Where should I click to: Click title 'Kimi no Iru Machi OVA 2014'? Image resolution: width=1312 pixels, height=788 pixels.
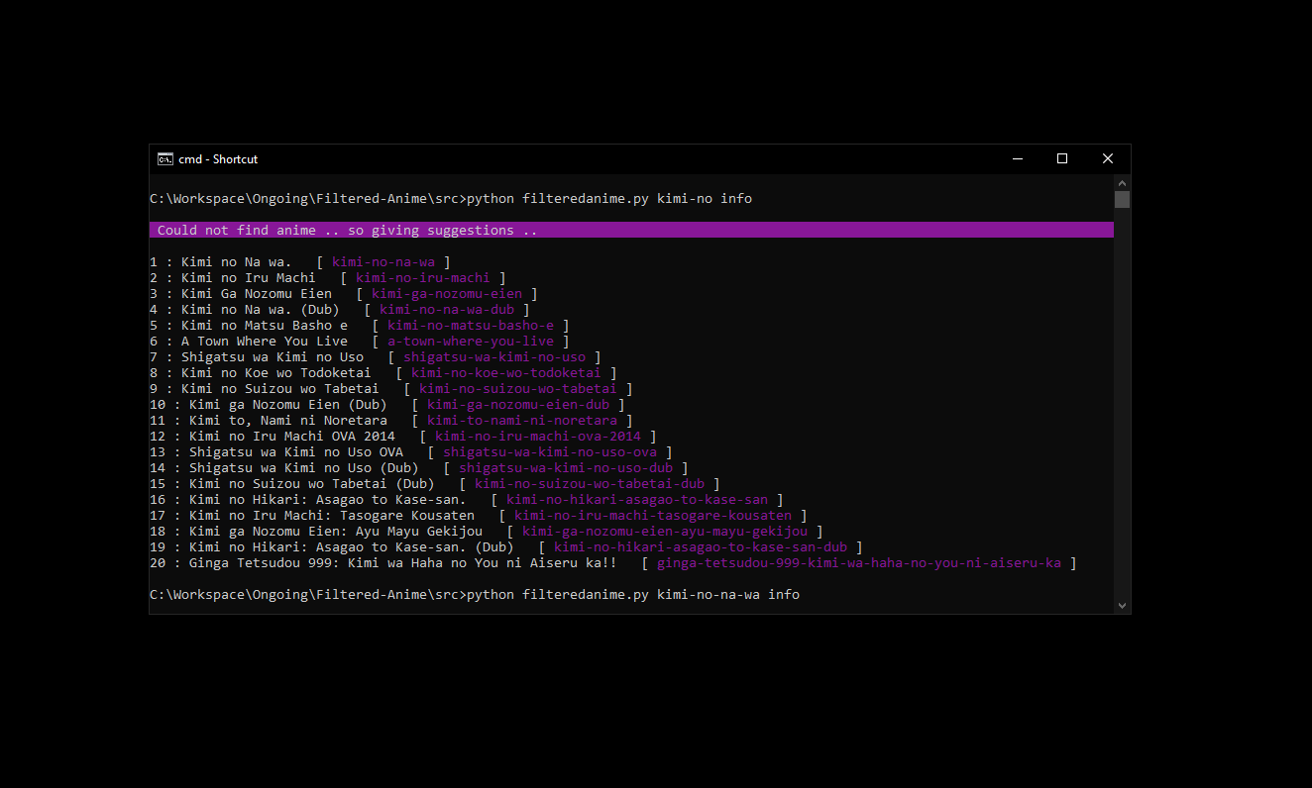[291, 437]
